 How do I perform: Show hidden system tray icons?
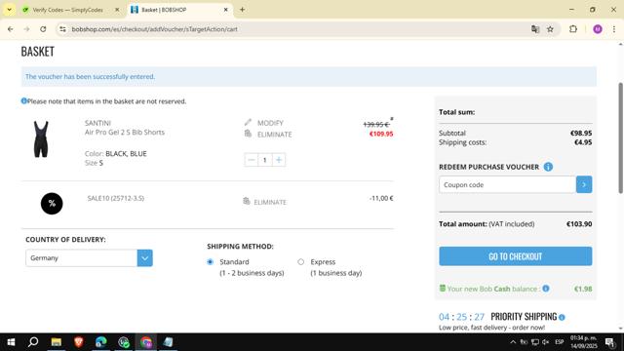click(513, 342)
